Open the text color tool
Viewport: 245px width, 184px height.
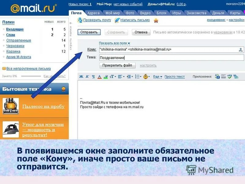coord(100,77)
